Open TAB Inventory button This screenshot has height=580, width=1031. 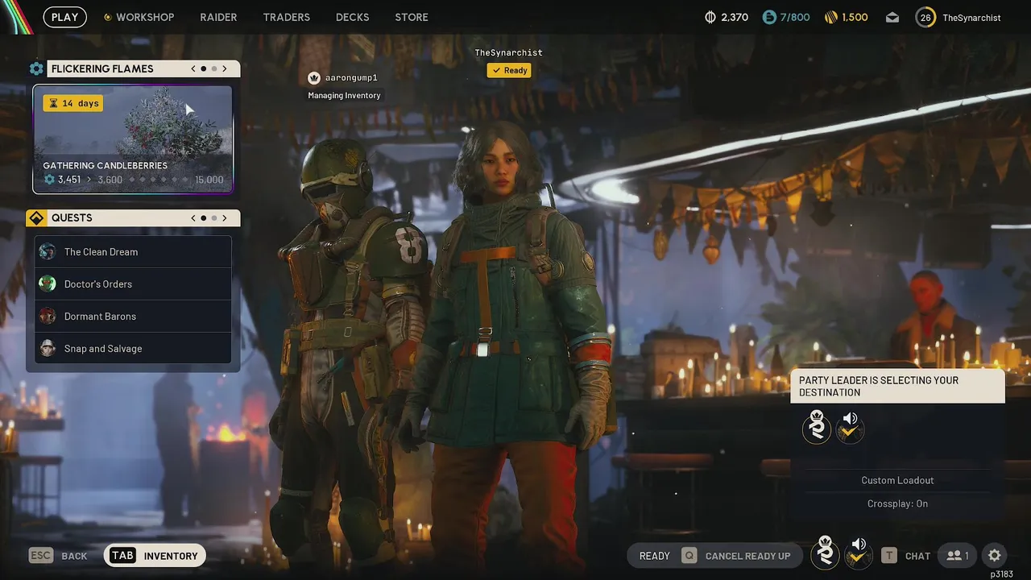(155, 556)
